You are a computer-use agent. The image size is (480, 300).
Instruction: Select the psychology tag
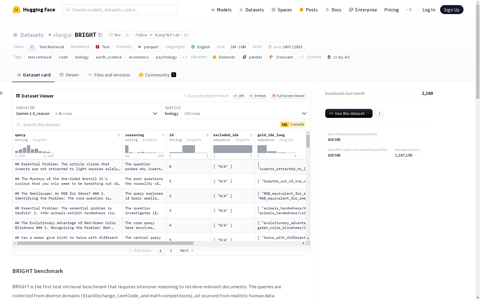coord(166,57)
